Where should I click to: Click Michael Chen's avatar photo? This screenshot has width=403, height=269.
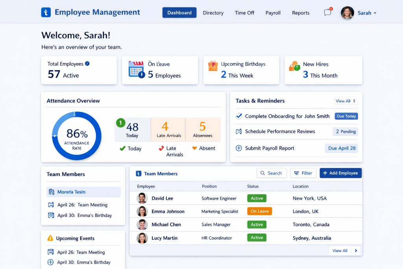142,224
